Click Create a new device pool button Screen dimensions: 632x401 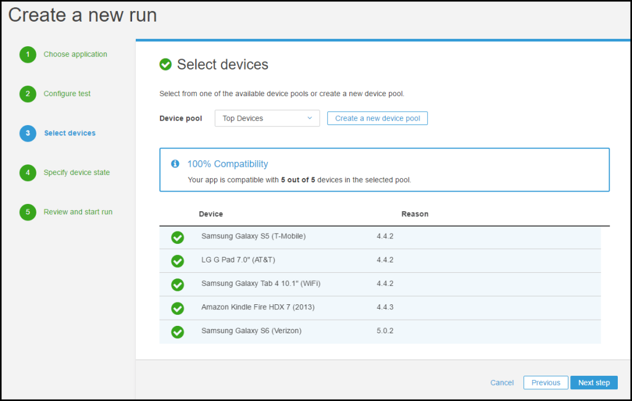click(377, 118)
